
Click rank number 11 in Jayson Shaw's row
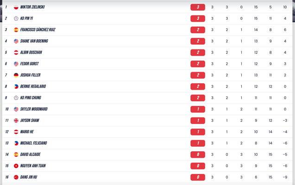[7, 121]
